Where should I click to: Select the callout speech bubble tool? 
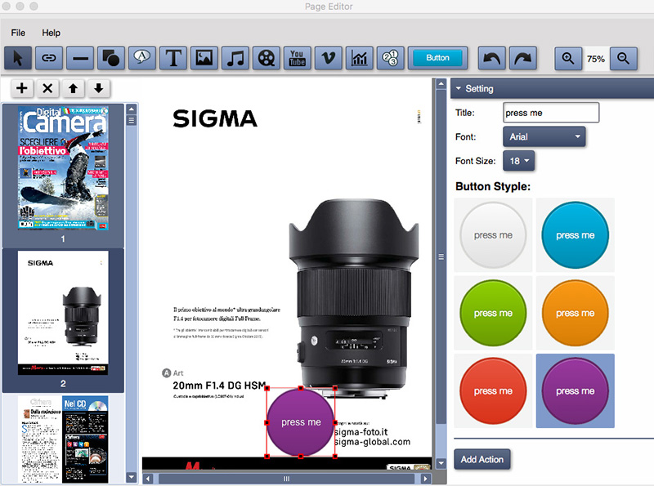coord(142,58)
